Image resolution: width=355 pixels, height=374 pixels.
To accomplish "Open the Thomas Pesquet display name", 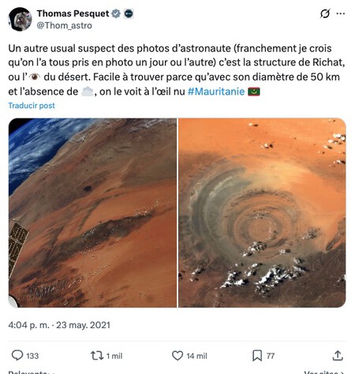I will pos(73,13).
